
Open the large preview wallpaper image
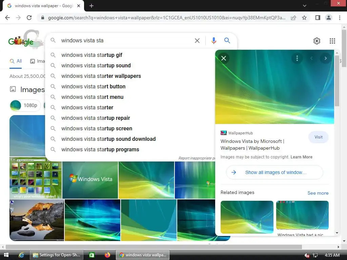(x=274, y=87)
